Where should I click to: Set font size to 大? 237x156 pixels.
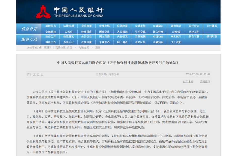[34, 74]
